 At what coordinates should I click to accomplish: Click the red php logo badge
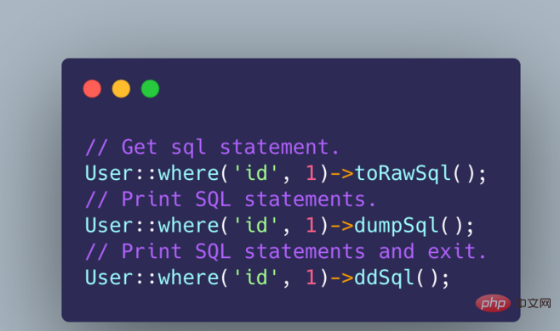(493, 303)
